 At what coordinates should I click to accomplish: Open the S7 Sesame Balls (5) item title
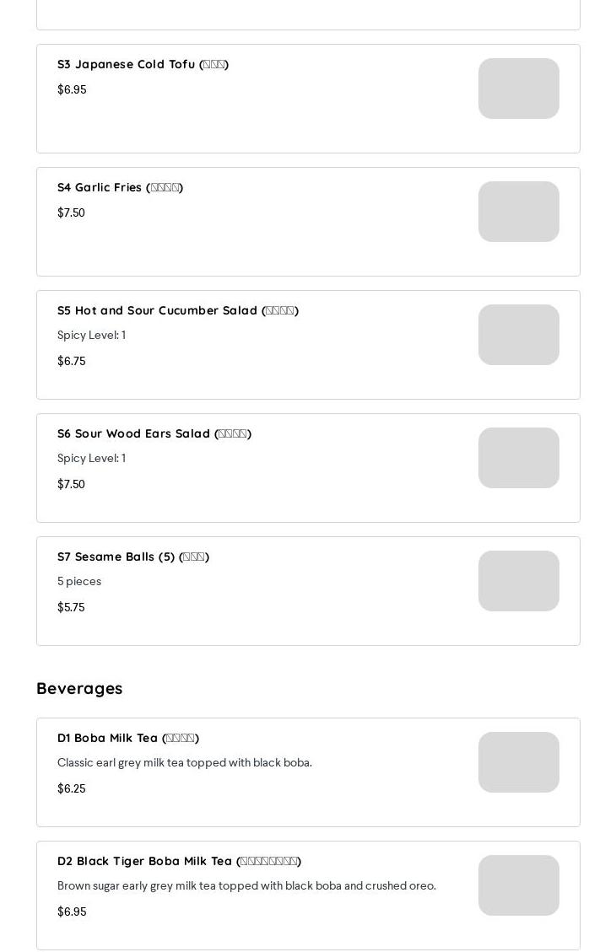(x=132, y=557)
